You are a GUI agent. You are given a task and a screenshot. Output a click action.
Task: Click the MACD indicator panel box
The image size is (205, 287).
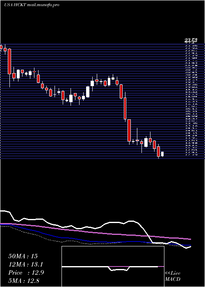tap(113, 266)
